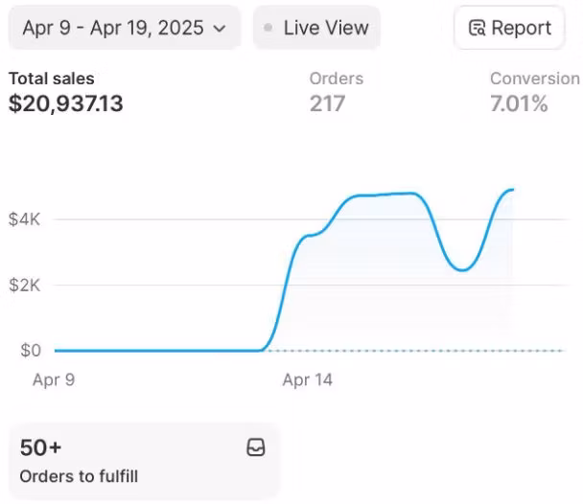The height and width of the screenshot is (504, 583).
Task: Click the $4K y-axis label
Action: click(x=24, y=219)
